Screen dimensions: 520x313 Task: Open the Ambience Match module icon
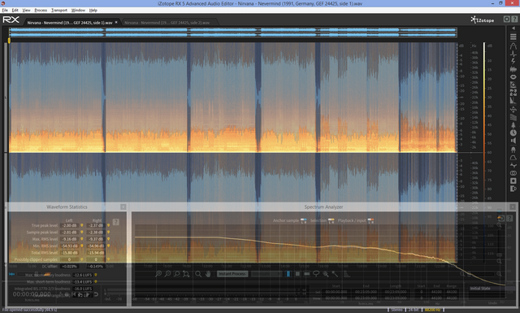click(513, 109)
